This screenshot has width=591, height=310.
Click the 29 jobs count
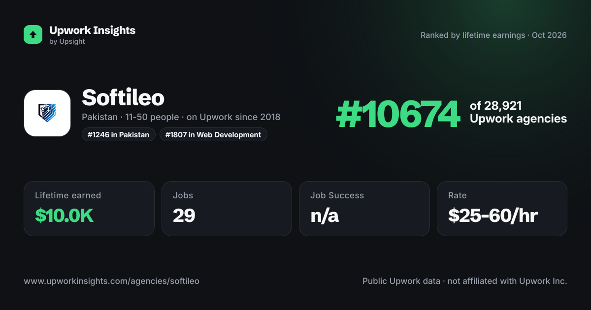[184, 216]
